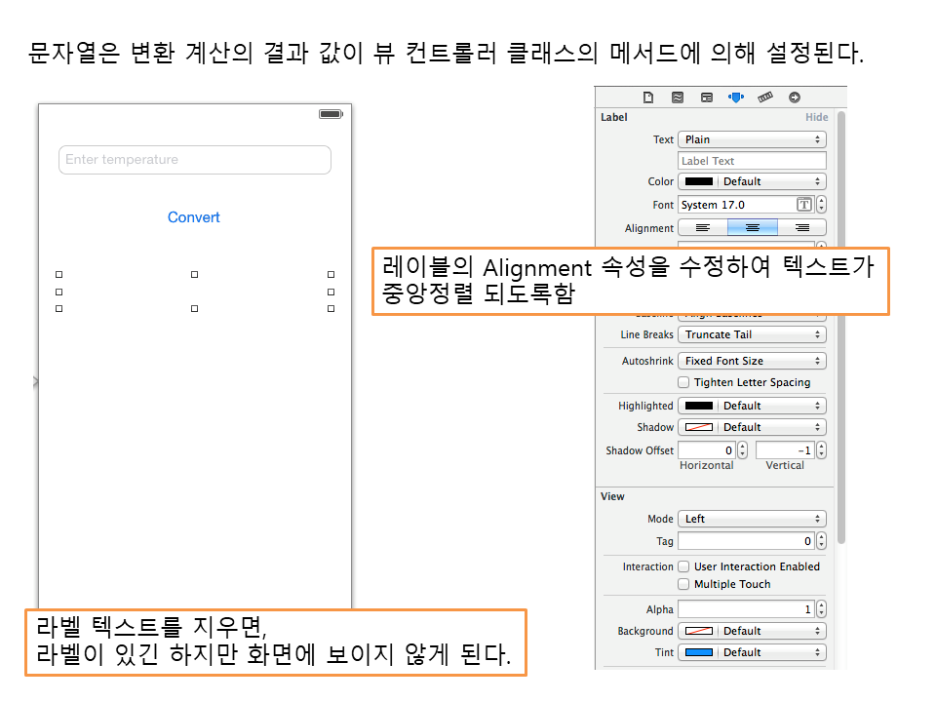936x702 pixels.
Task: Toggle User Interaction Enabled checkbox
Action: [684, 566]
